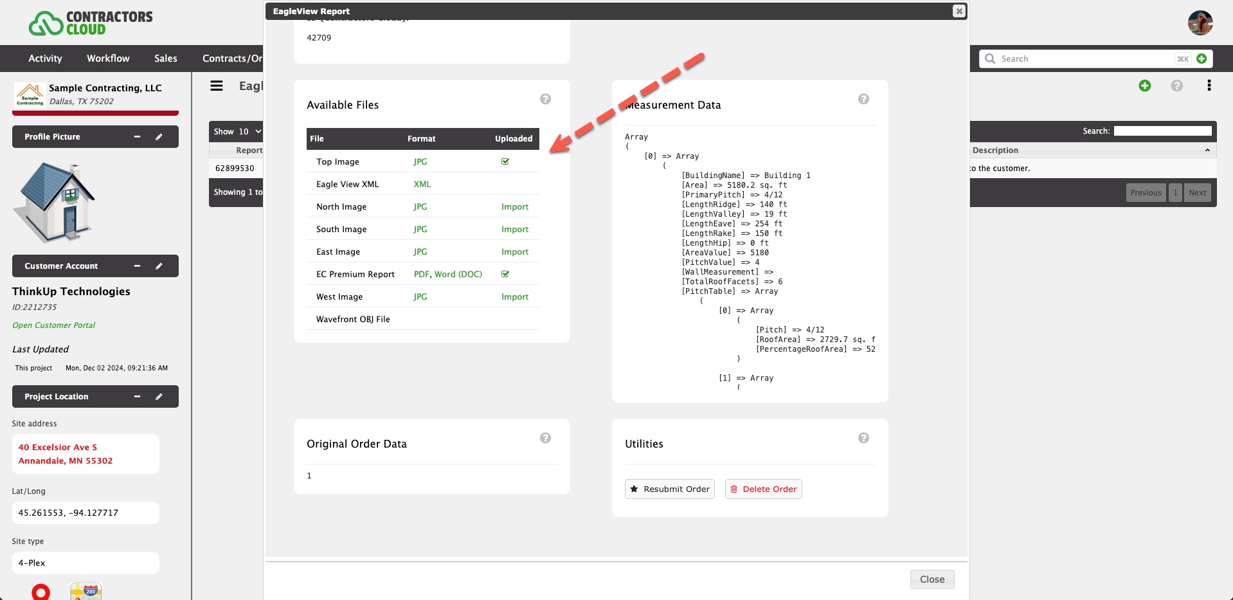Edit the Profile Picture section
The width and height of the screenshot is (1233, 600).
pyautogui.click(x=159, y=137)
